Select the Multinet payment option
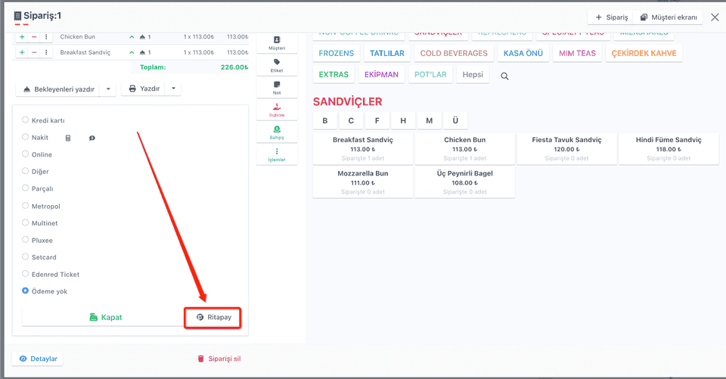726x379 pixels. [26, 223]
